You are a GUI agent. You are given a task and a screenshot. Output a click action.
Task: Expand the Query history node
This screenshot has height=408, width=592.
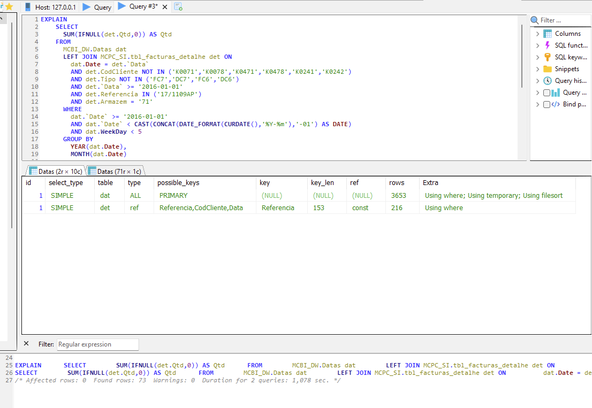coord(537,81)
